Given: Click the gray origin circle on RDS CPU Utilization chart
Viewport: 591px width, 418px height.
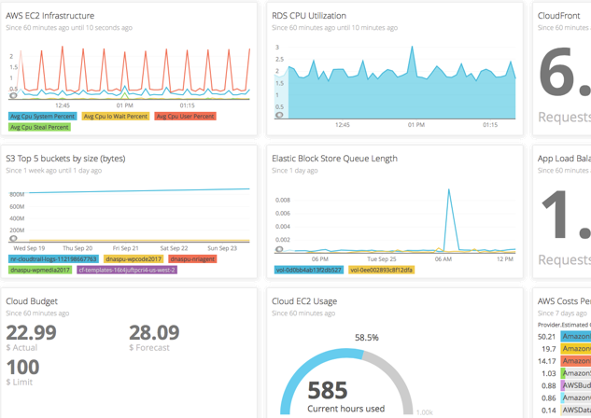Looking at the screenshot, I should tap(279, 115).
